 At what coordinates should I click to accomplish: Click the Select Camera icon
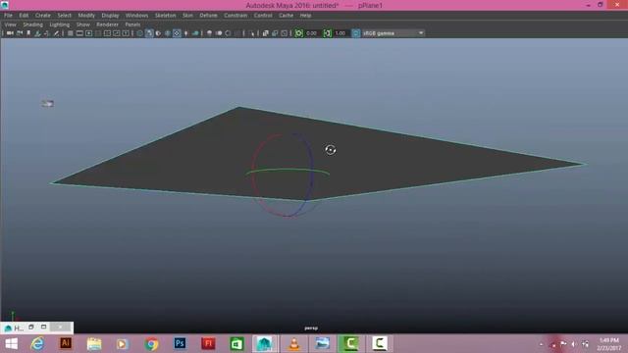coord(10,33)
